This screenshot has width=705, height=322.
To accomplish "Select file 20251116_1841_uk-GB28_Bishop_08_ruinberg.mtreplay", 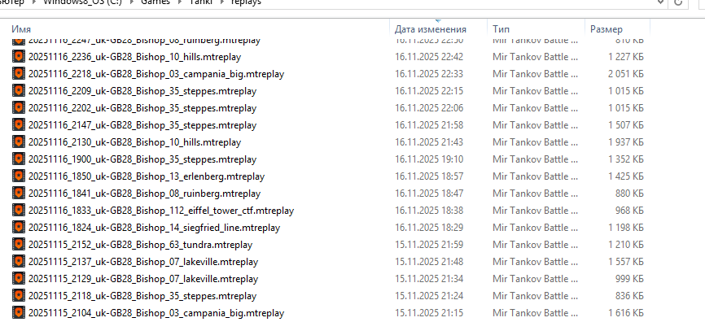I will click(144, 194).
